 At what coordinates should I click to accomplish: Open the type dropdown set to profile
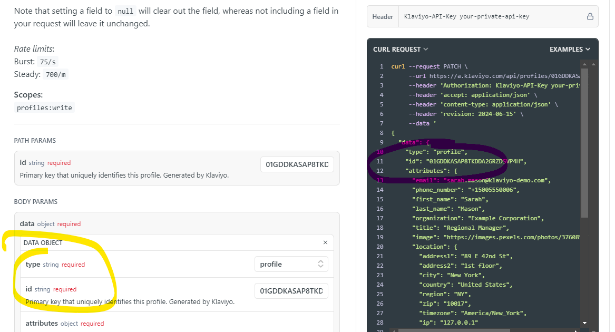tap(291, 264)
